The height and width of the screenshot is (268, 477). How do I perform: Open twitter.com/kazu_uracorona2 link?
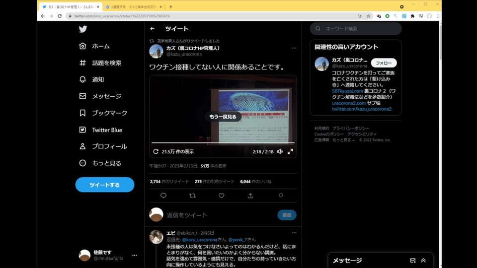tap(362, 109)
